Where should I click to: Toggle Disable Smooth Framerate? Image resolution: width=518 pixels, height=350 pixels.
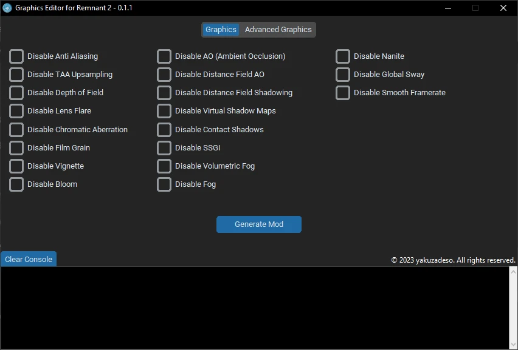click(342, 93)
